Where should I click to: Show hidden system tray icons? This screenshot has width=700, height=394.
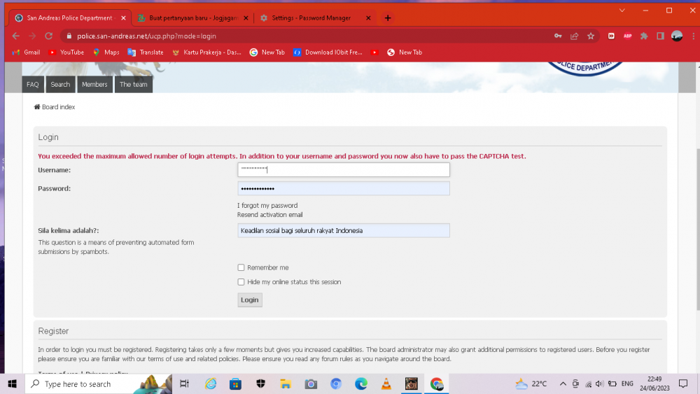pos(563,384)
